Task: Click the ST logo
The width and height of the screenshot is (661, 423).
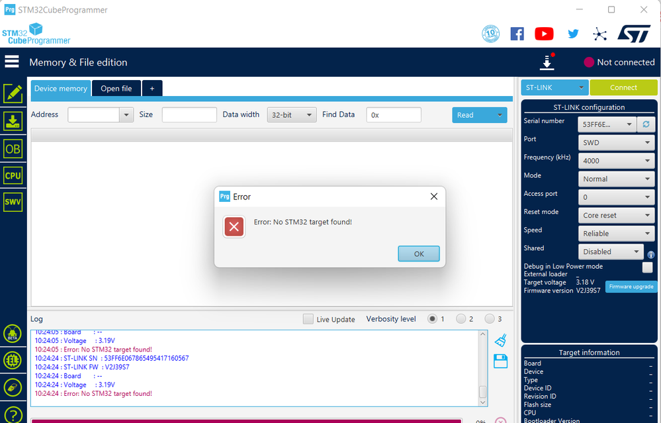Action: [x=634, y=34]
